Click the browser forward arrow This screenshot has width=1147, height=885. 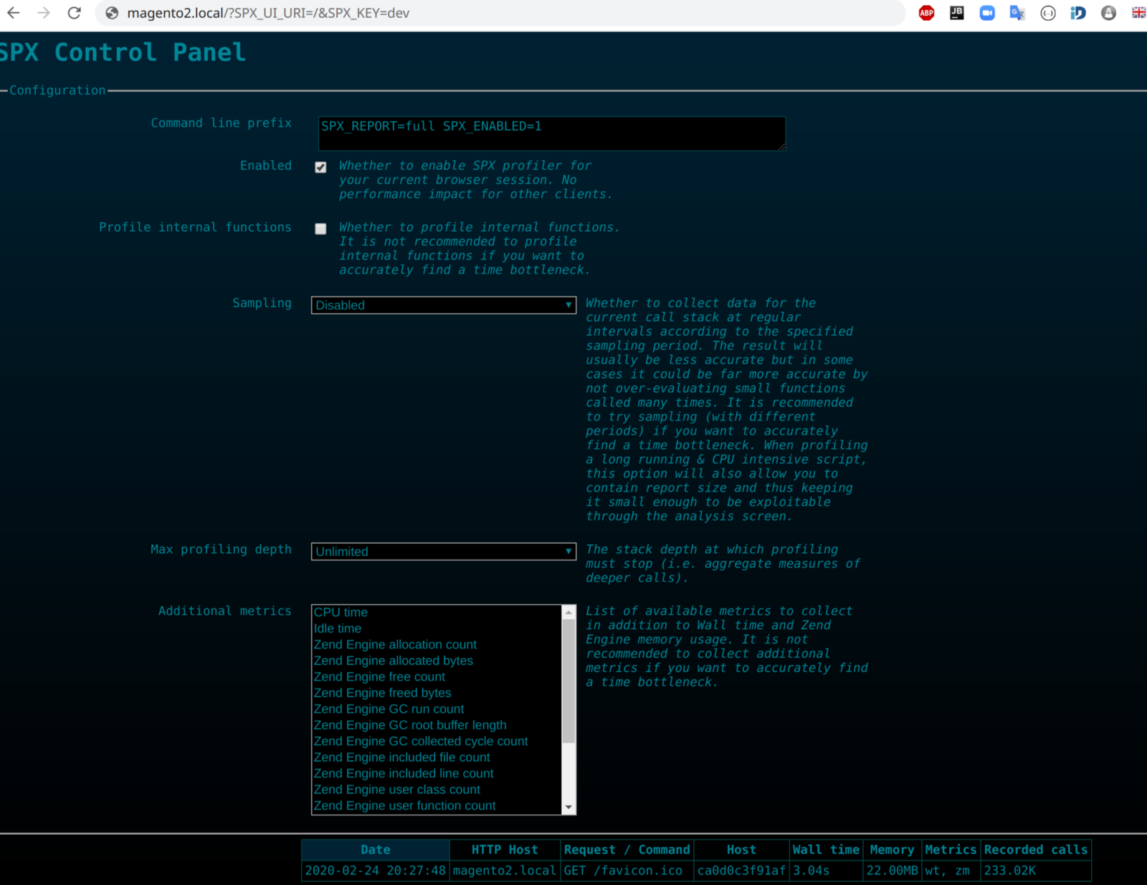click(44, 13)
